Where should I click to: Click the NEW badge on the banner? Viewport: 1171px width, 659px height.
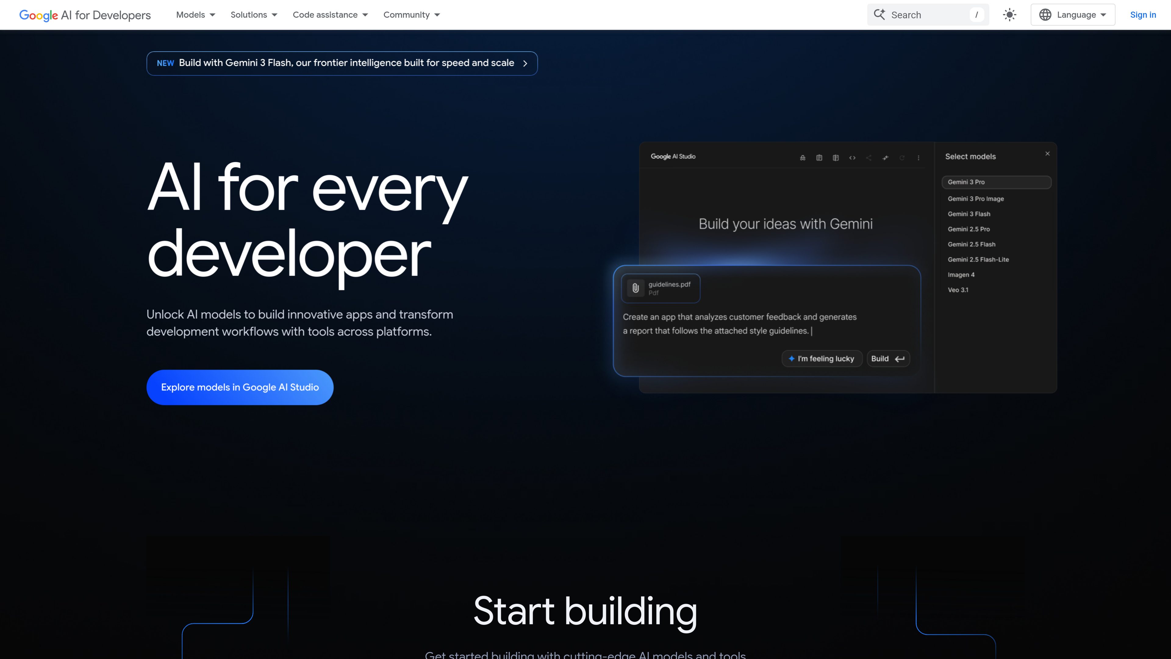click(x=166, y=63)
